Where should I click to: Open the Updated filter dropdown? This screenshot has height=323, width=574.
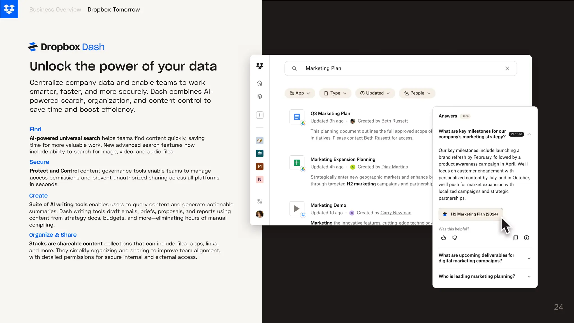[x=375, y=93]
